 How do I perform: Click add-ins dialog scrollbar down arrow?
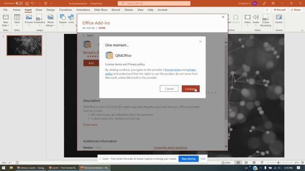(x=226, y=146)
